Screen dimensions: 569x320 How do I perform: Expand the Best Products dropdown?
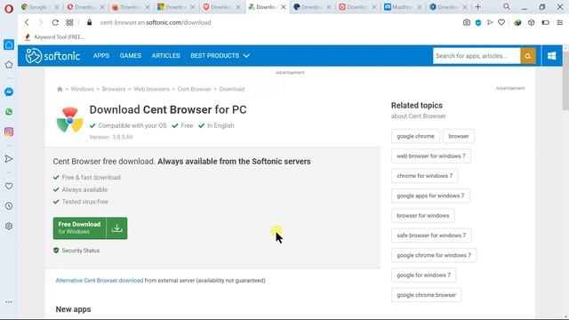click(220, 56)
